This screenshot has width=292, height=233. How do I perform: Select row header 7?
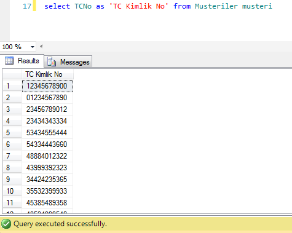12,156
